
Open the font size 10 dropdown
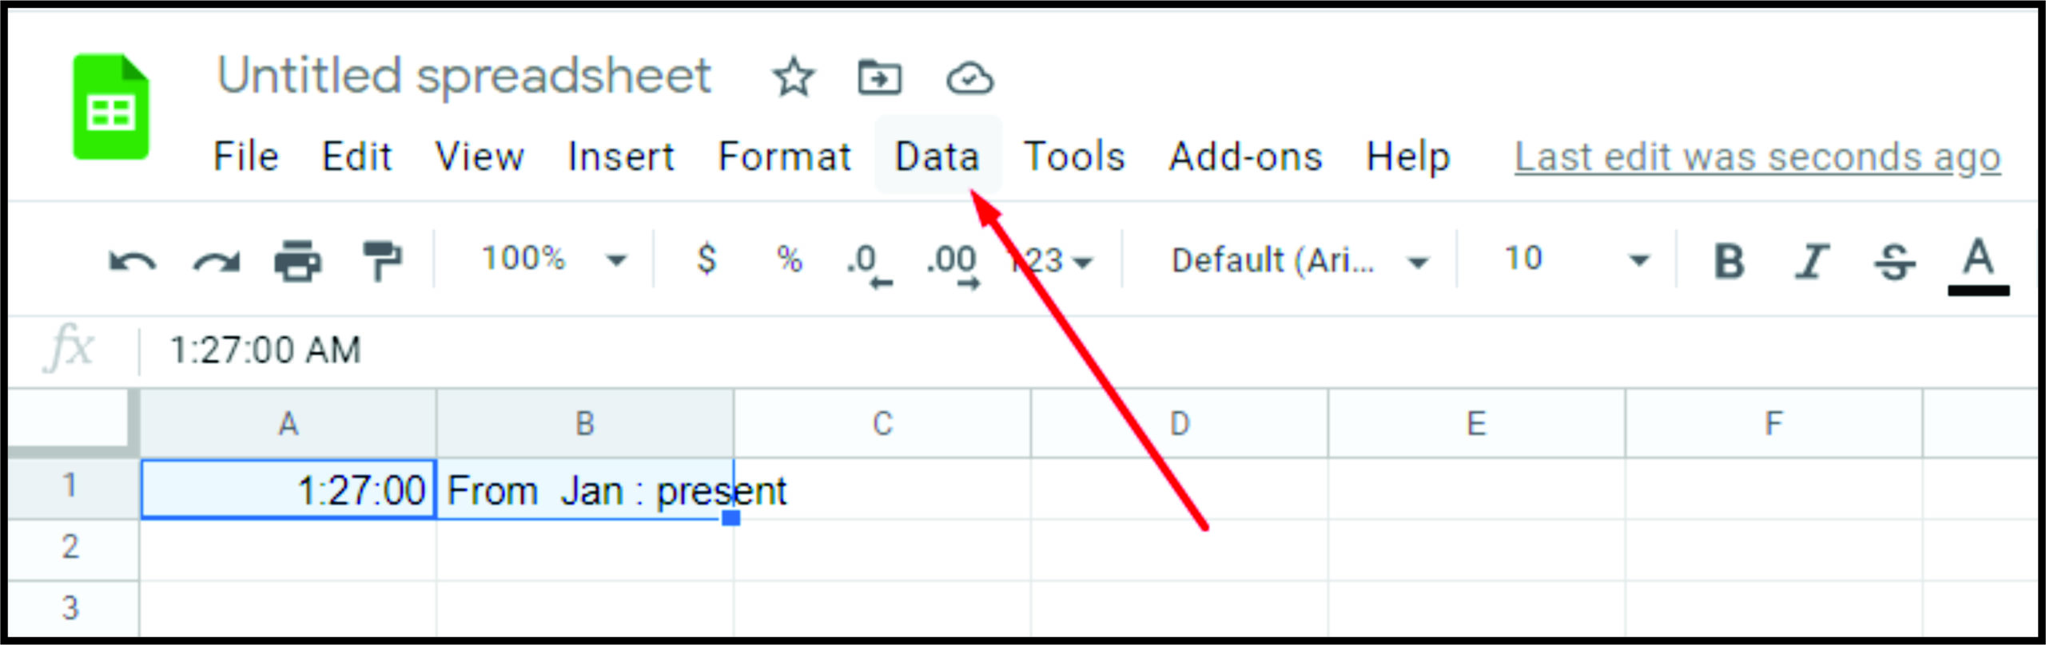[1574, 259]
